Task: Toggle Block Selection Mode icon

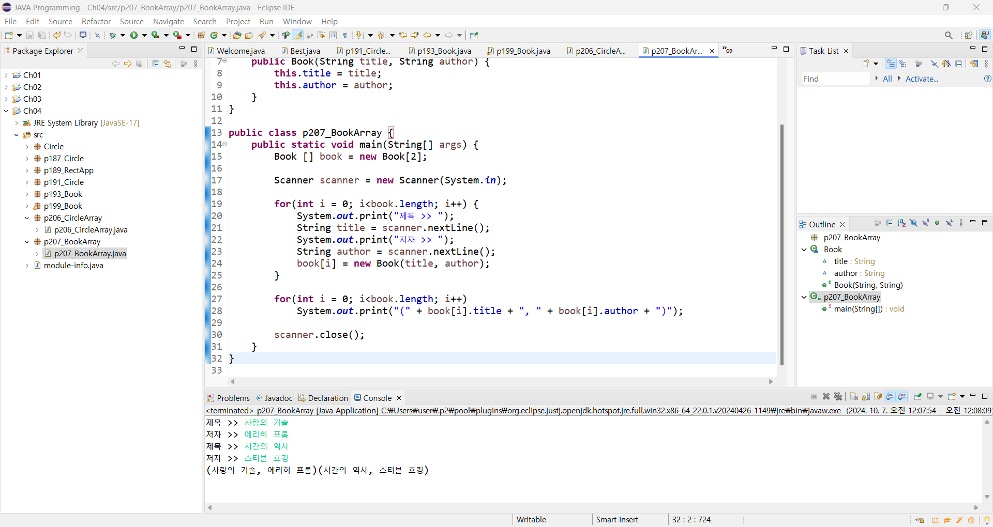Action: [333, 35]
